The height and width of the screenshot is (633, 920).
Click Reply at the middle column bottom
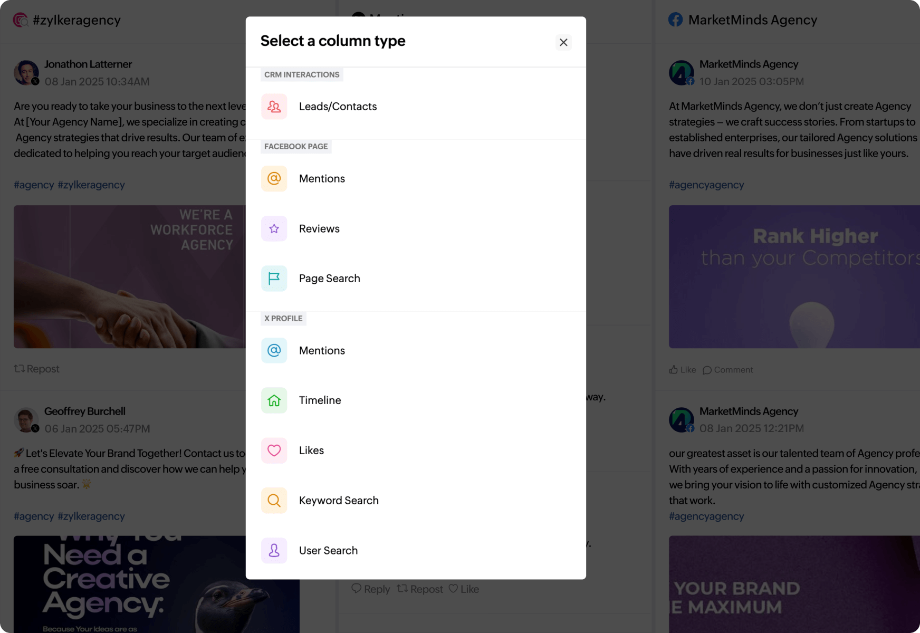pyautogui.click(x=371, y=589)
